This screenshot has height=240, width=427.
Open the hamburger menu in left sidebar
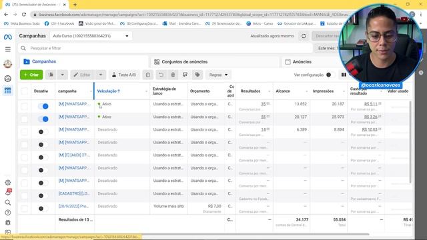(x=7, y=49)
